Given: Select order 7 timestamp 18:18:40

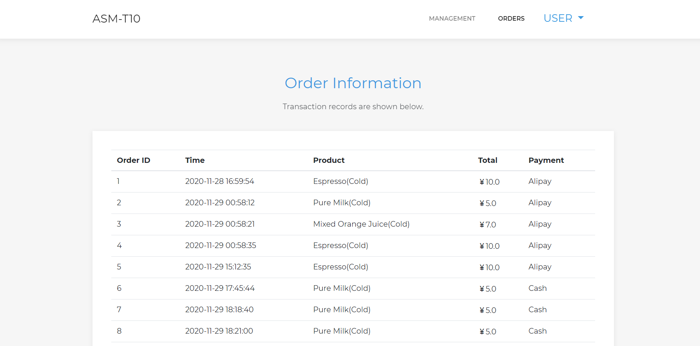Looking at the screenshot, I should 219,310.
